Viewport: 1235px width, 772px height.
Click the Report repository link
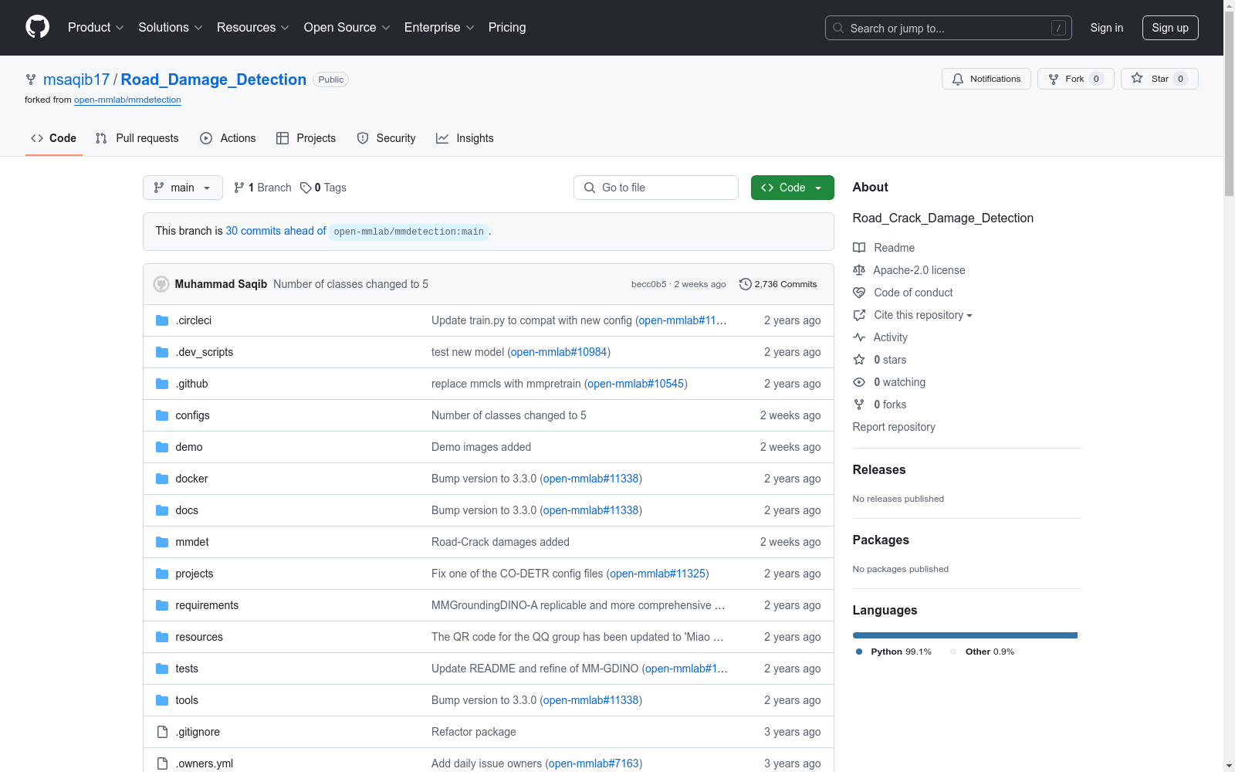point(894,427)
